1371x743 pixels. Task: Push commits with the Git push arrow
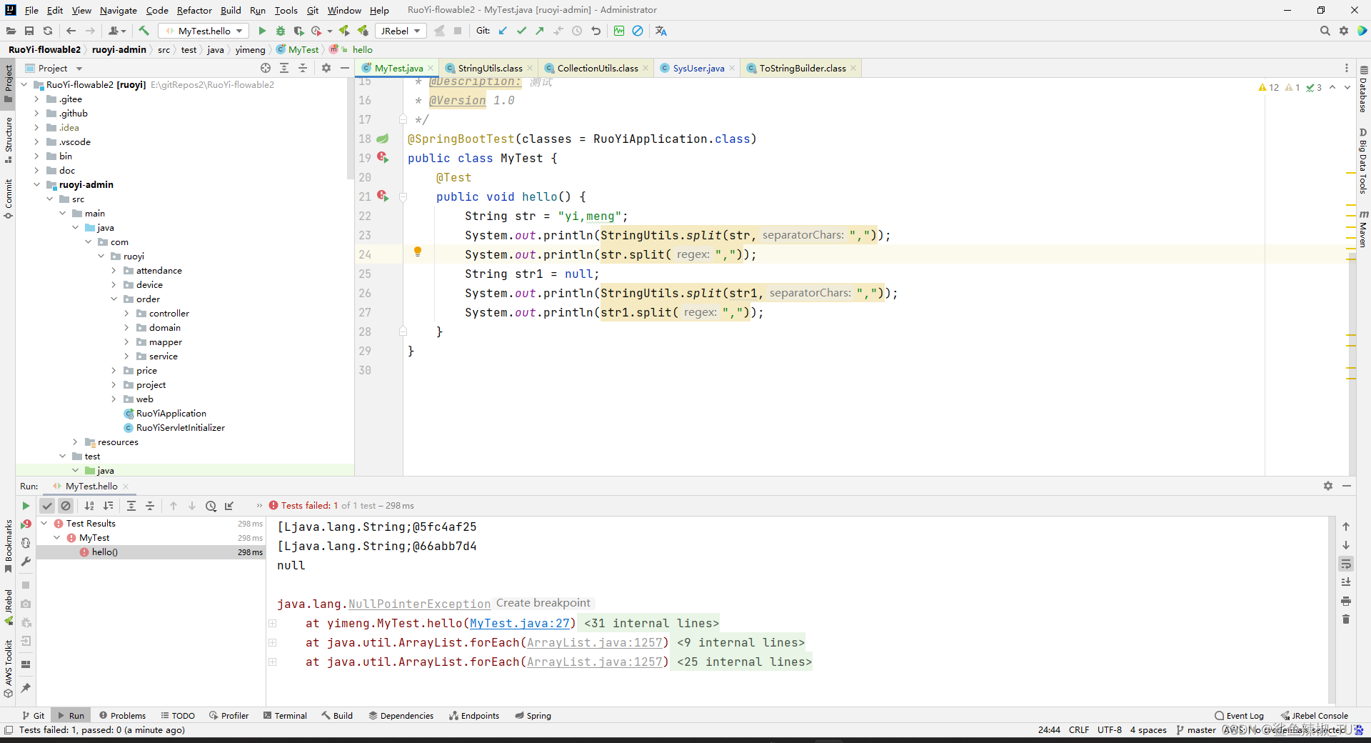pos(540,31)
